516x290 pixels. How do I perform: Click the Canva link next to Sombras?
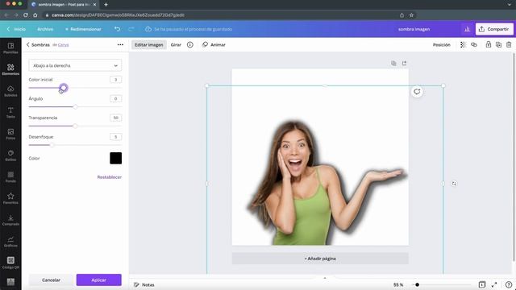click(x=63, y=45)
